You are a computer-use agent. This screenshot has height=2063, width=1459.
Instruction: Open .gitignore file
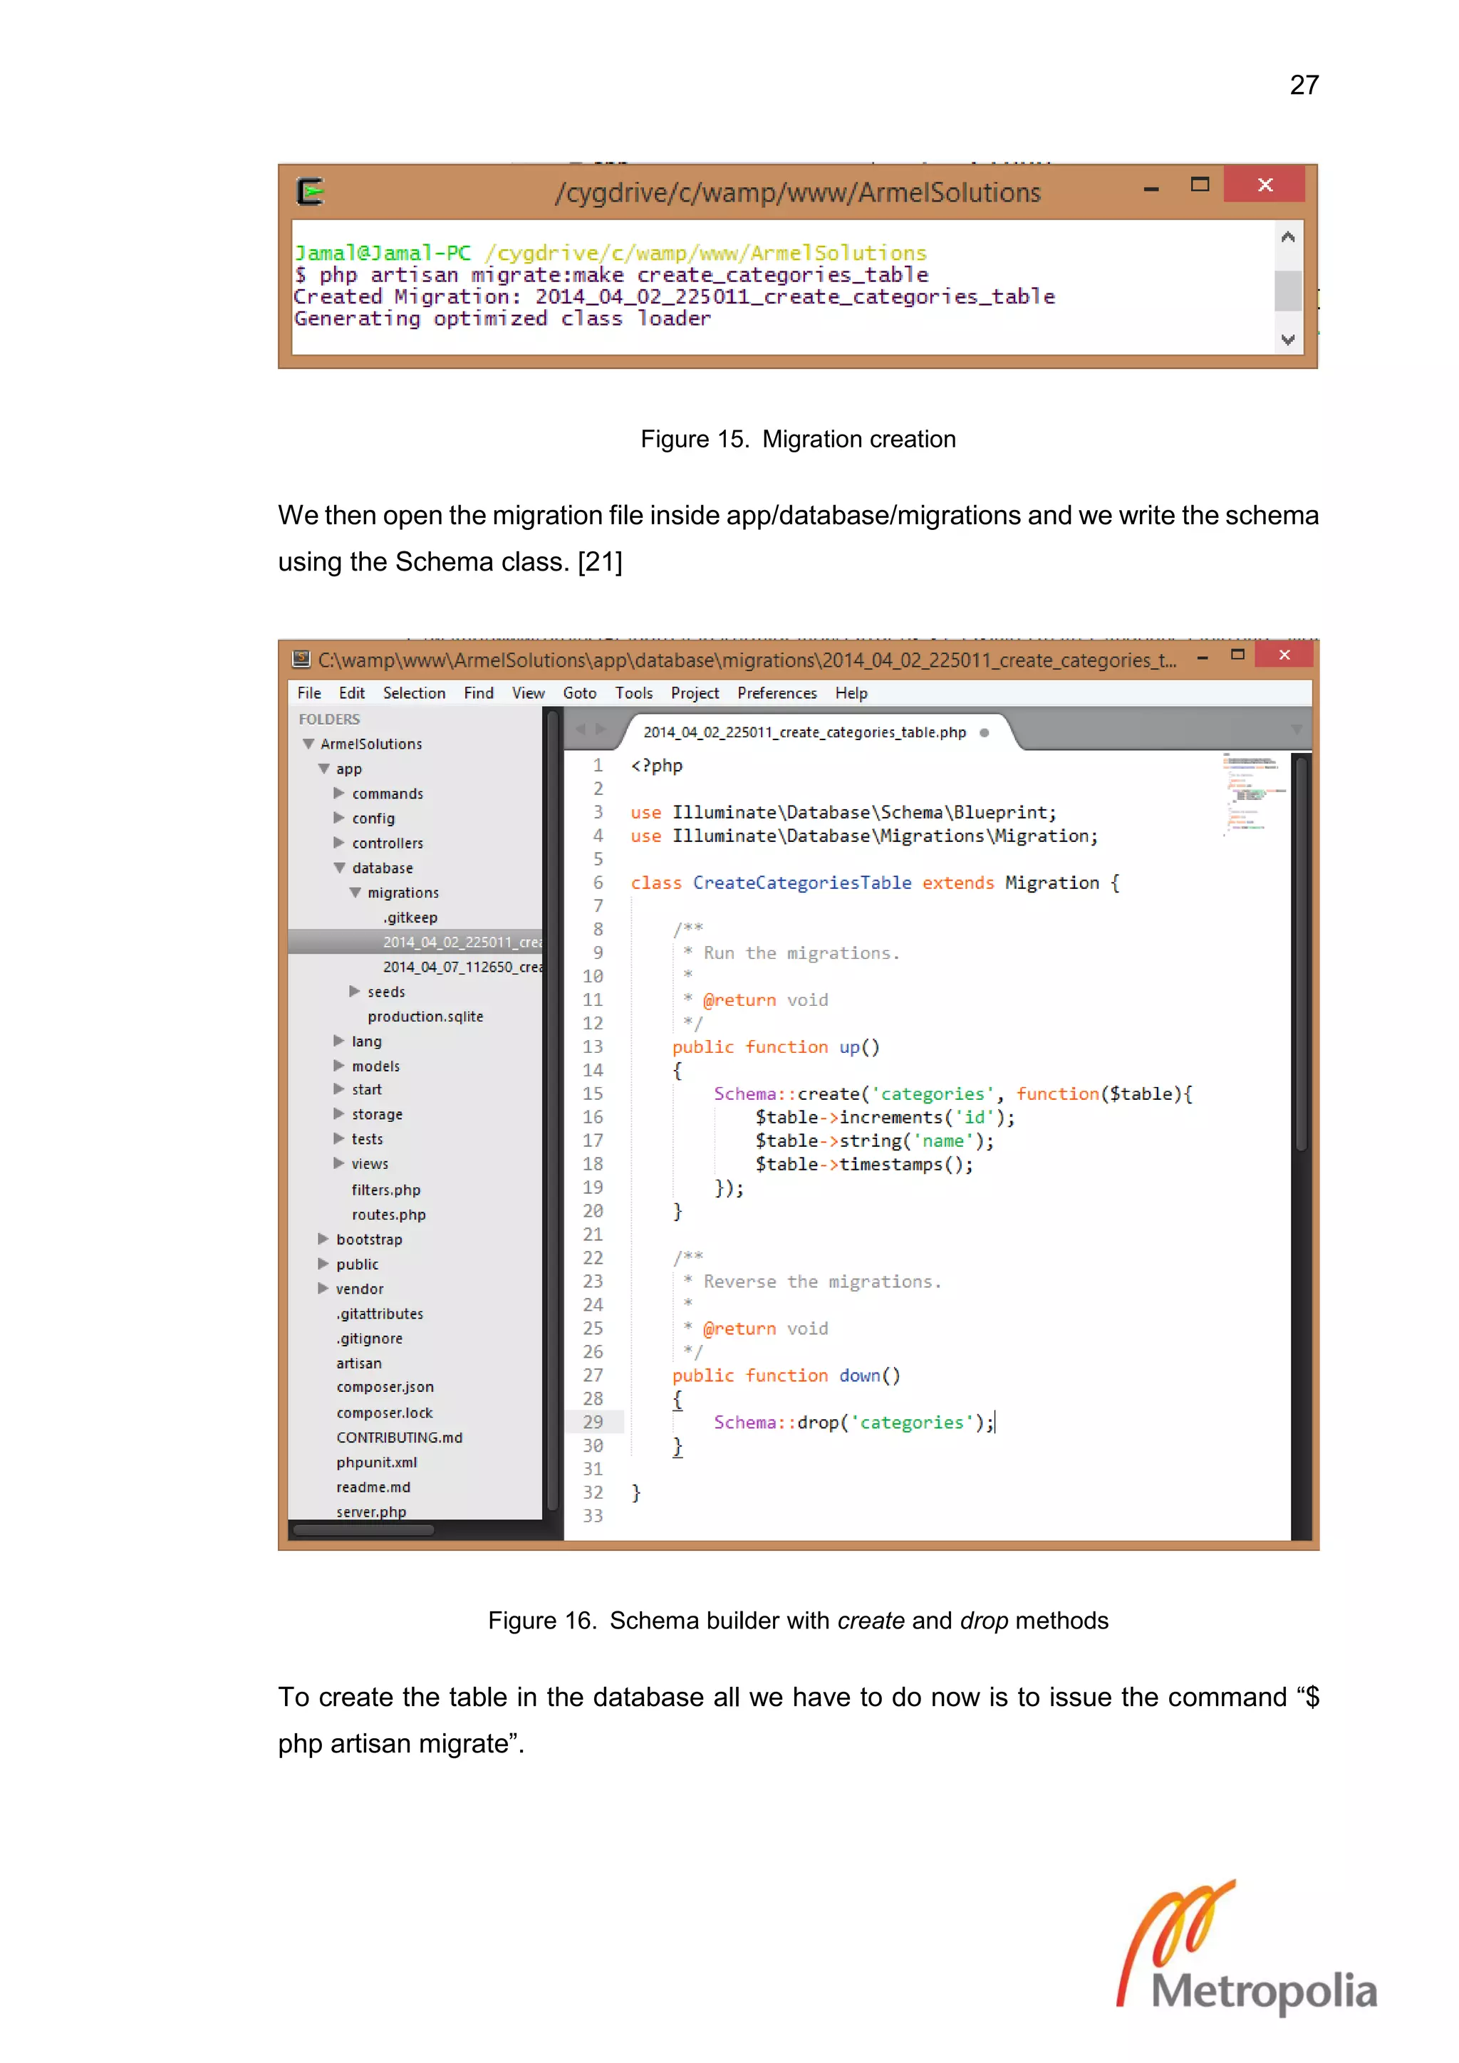(x=369, y=1339)
